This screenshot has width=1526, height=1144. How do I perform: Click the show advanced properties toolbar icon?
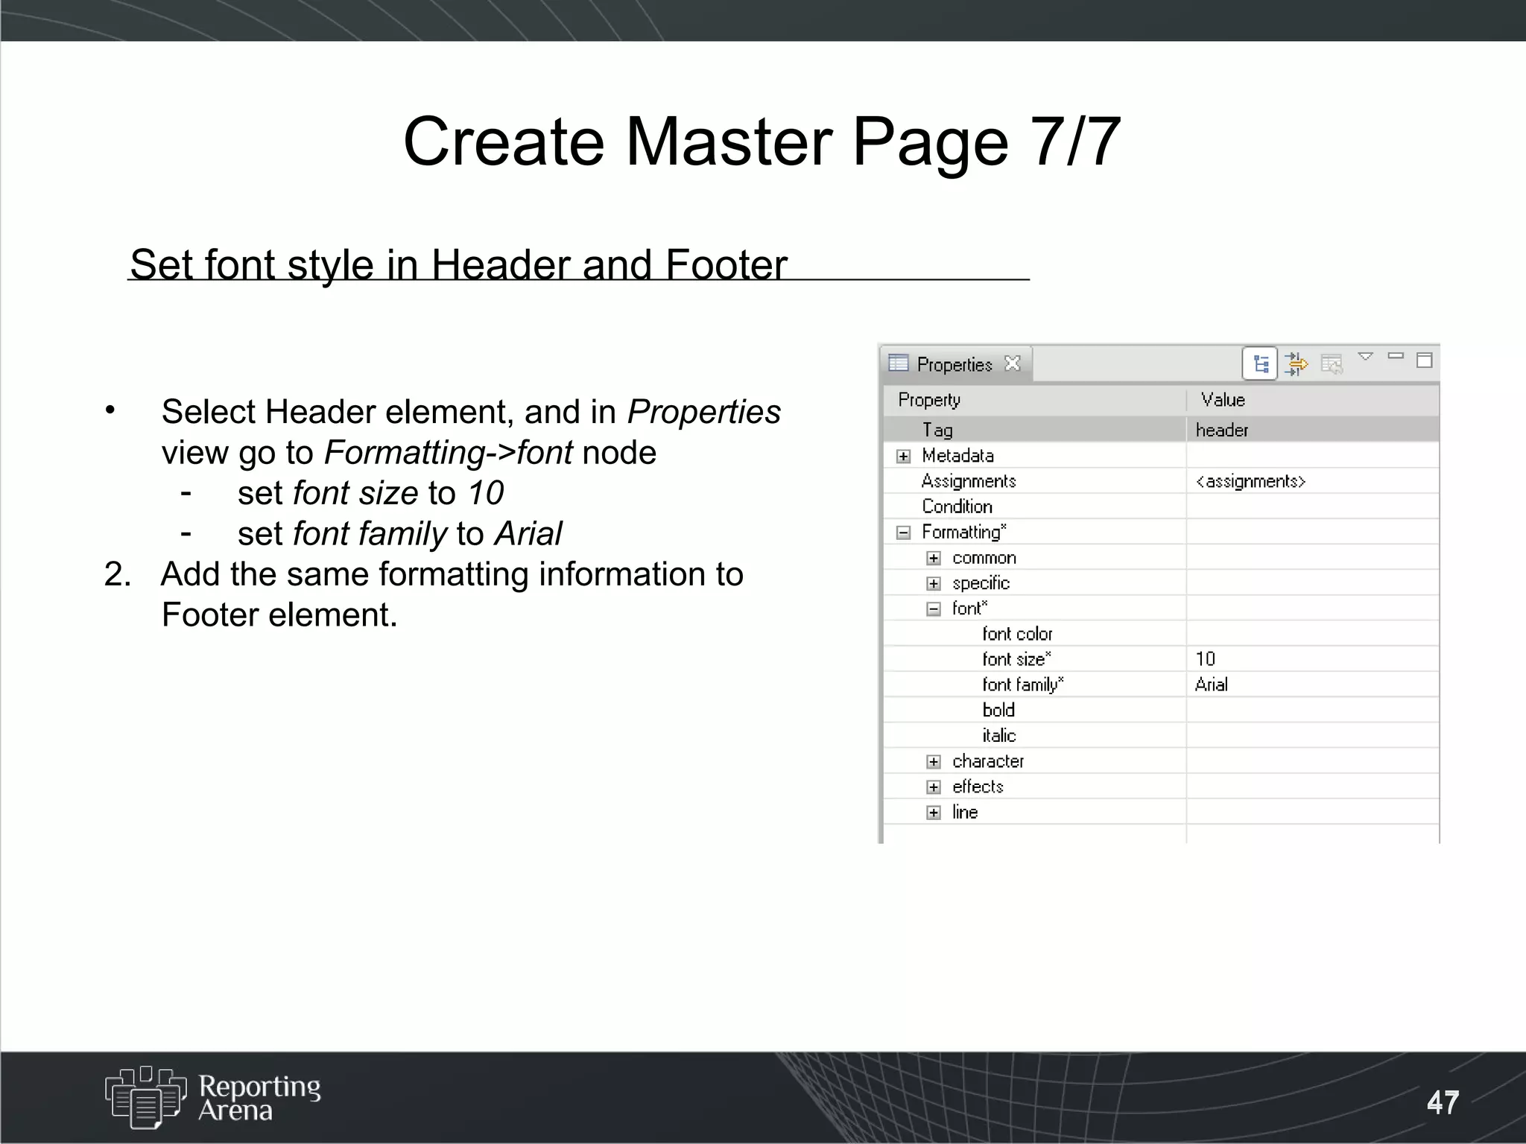1297,363
